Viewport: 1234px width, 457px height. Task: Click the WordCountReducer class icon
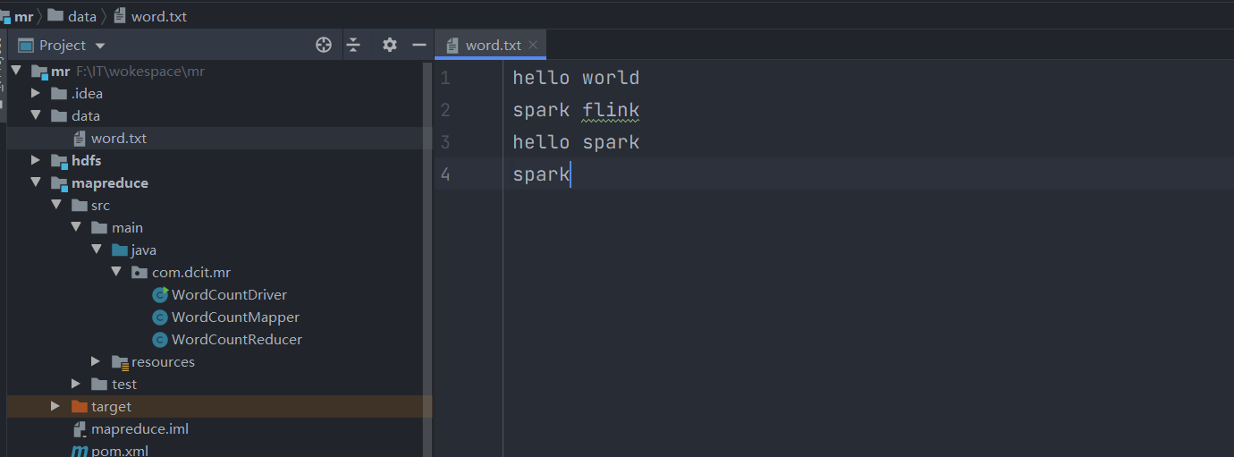[x=160, y=339]
